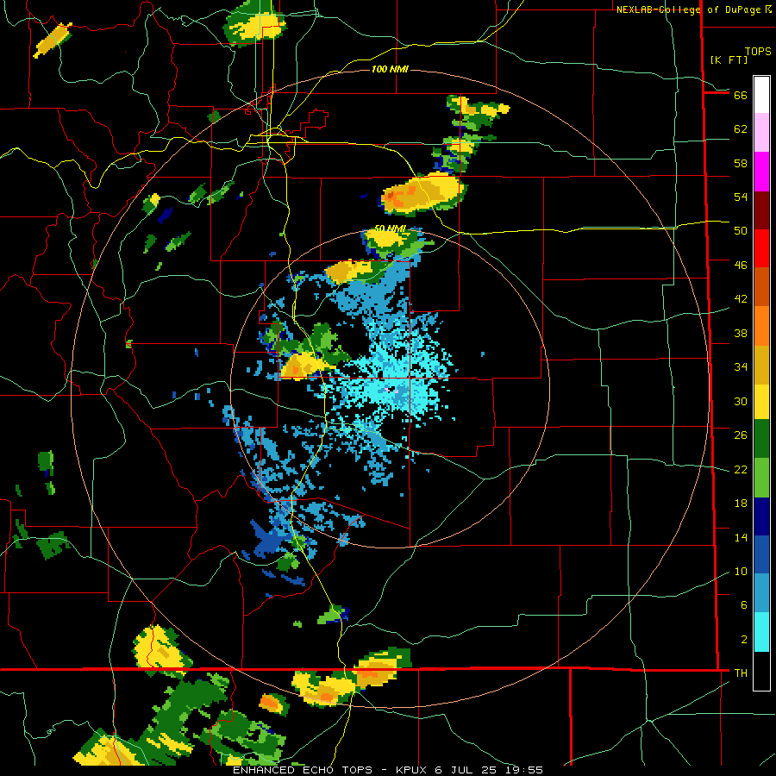Click the 66 legend value
The width and height of the screenshot is (776, 776).
(741, 95)
